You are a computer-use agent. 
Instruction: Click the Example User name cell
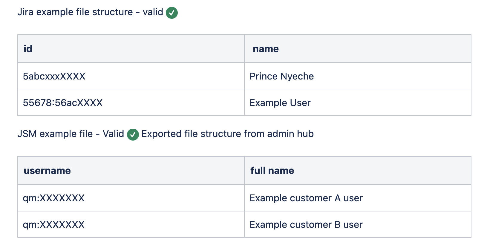click(x=280, y=103)
